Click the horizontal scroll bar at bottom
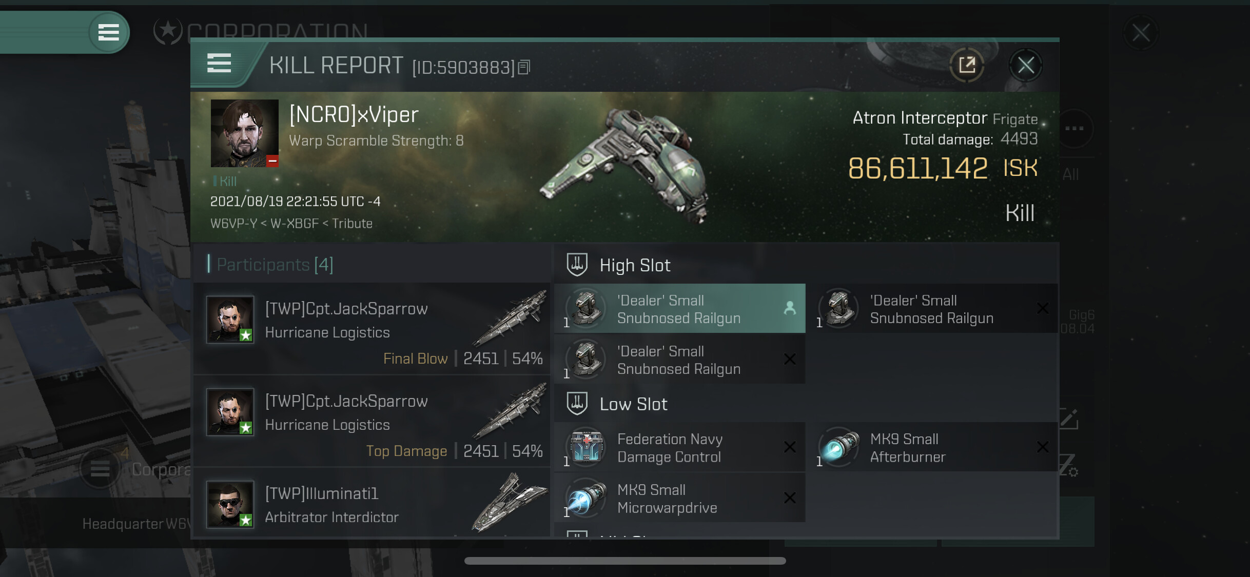Screen dimensions: 1250x577 [625, 561]
